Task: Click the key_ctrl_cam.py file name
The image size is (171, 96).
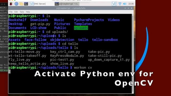Action: pos(65,52)
